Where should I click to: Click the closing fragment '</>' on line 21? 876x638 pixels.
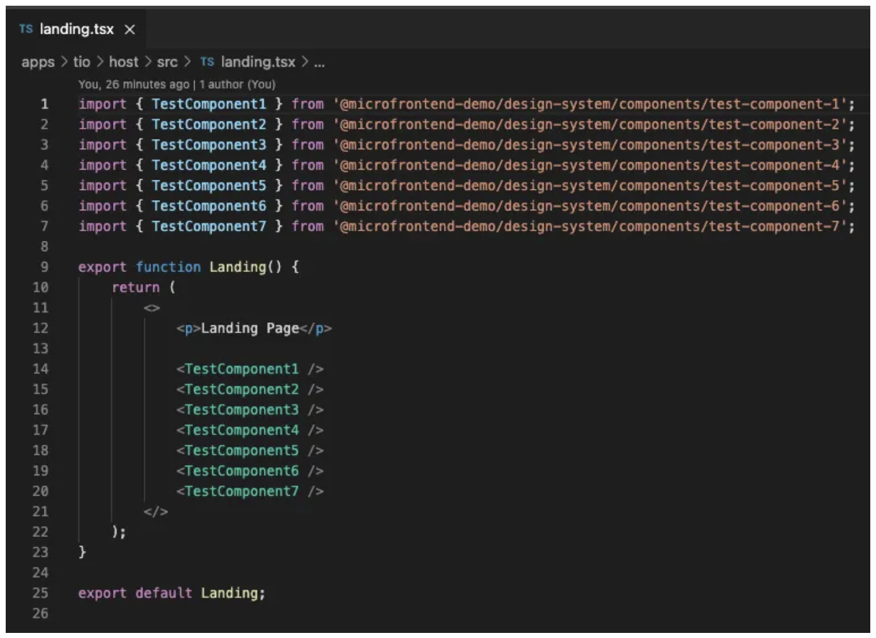pos(156,512)
